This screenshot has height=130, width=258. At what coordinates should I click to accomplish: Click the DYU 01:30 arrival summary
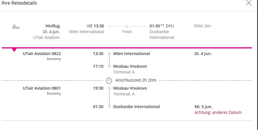tap(162, 26)
